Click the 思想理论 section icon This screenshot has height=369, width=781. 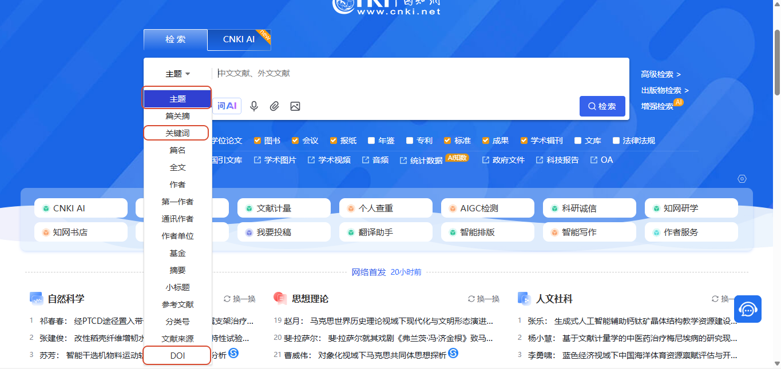pyautogui.click(x=280, y=299)
